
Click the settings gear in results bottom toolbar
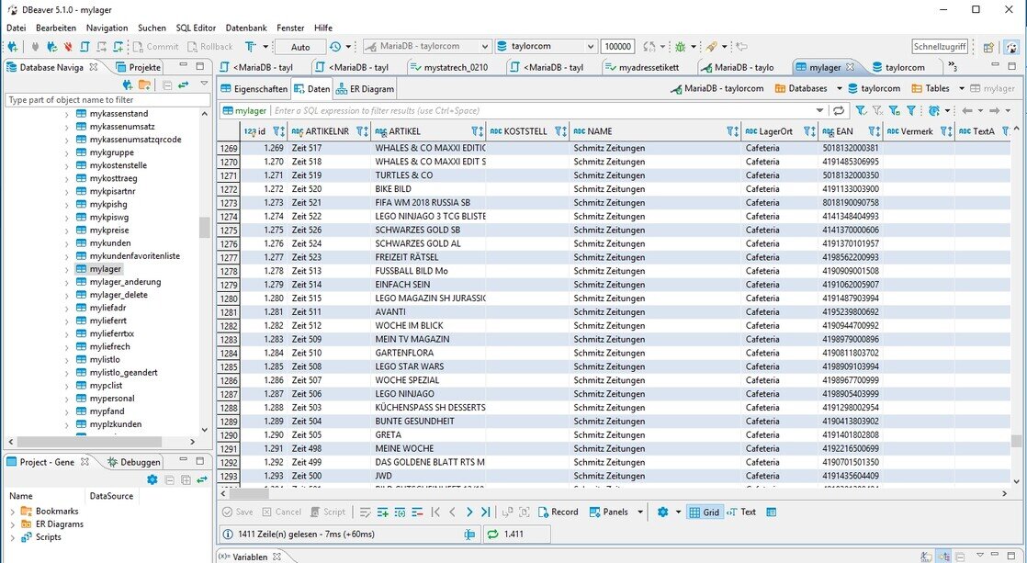tap(661, 512)
